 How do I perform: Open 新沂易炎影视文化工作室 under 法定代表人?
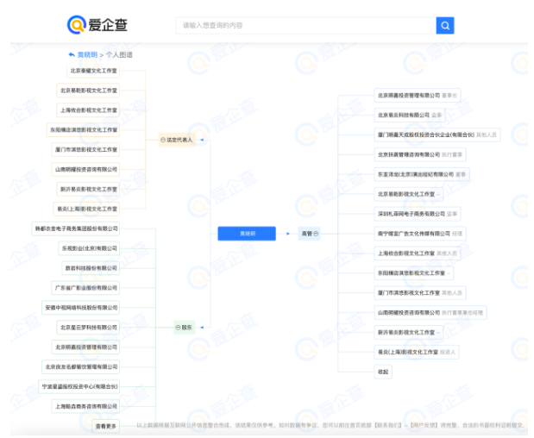point(88,189)
